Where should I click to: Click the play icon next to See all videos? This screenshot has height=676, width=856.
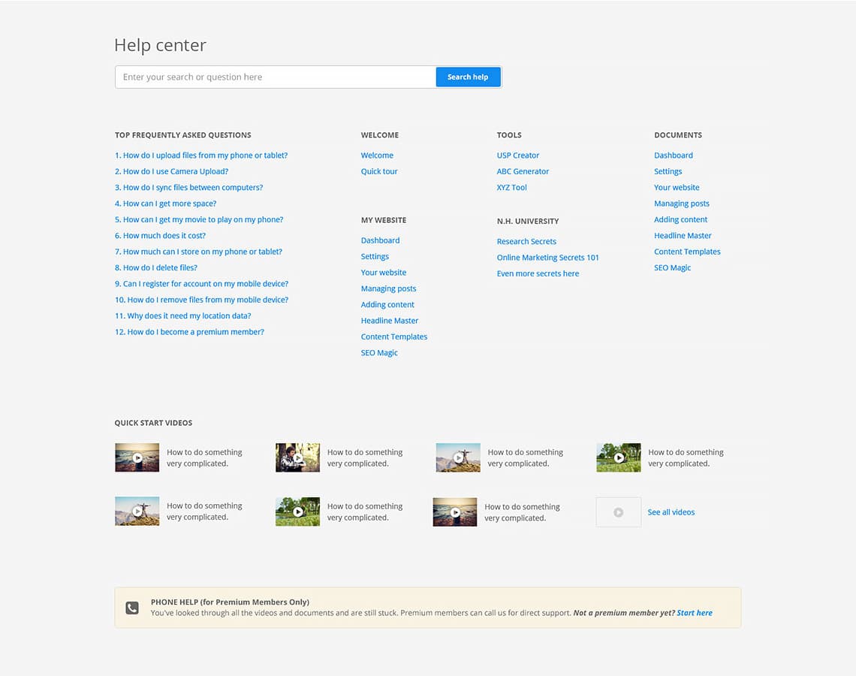tap(618, 512)
